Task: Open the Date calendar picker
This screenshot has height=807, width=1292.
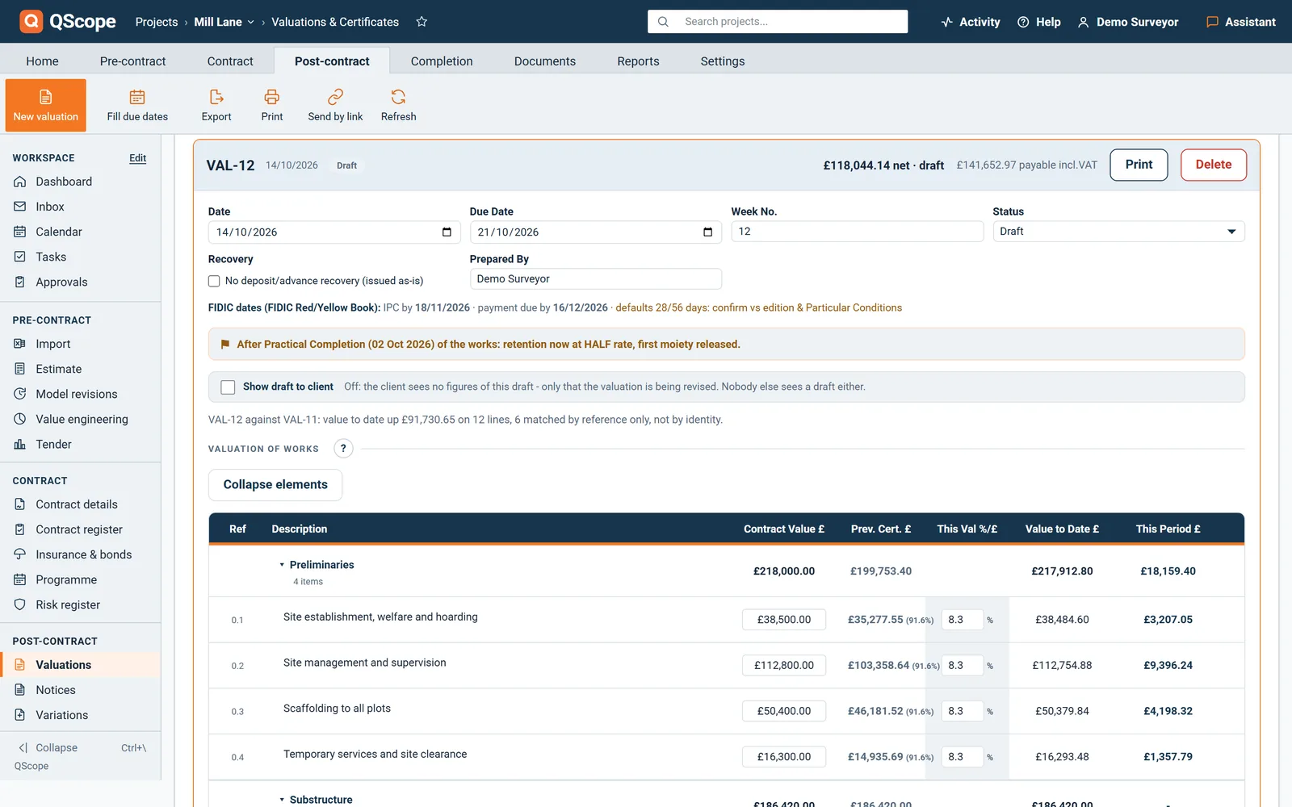Action: coord(447,232)
